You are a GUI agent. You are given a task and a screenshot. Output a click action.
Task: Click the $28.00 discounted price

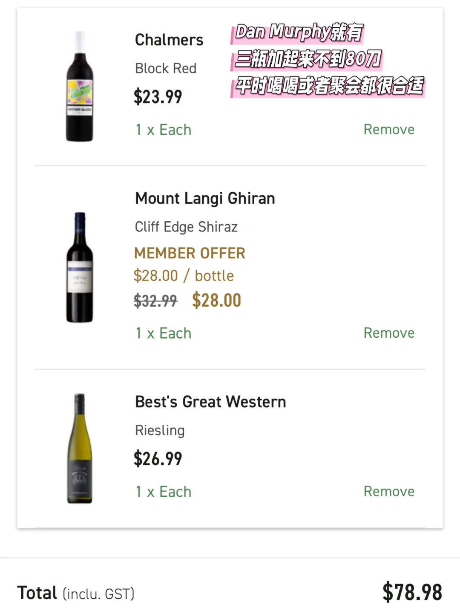216,300
